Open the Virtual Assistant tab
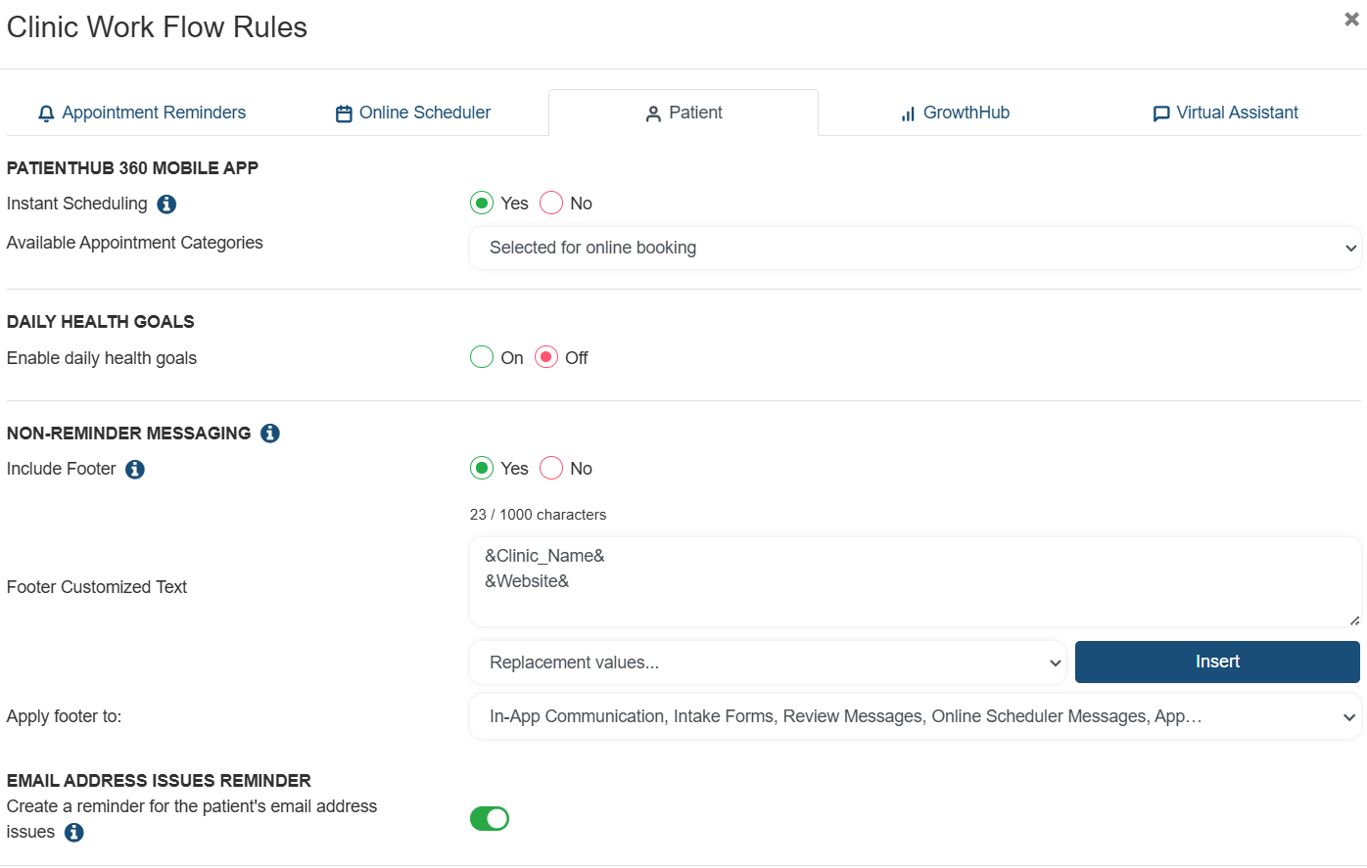This screenshot has height=868, width=1367. point(1226,113)
